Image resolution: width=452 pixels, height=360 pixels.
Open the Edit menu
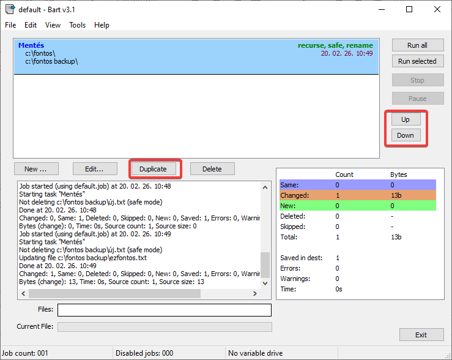click(31, 25)
